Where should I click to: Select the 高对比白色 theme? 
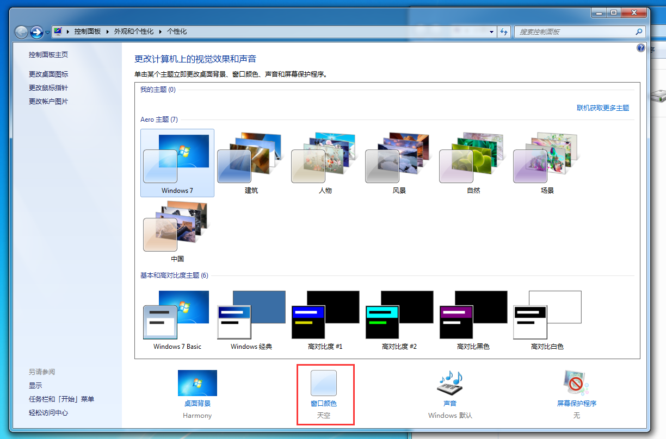547,319
